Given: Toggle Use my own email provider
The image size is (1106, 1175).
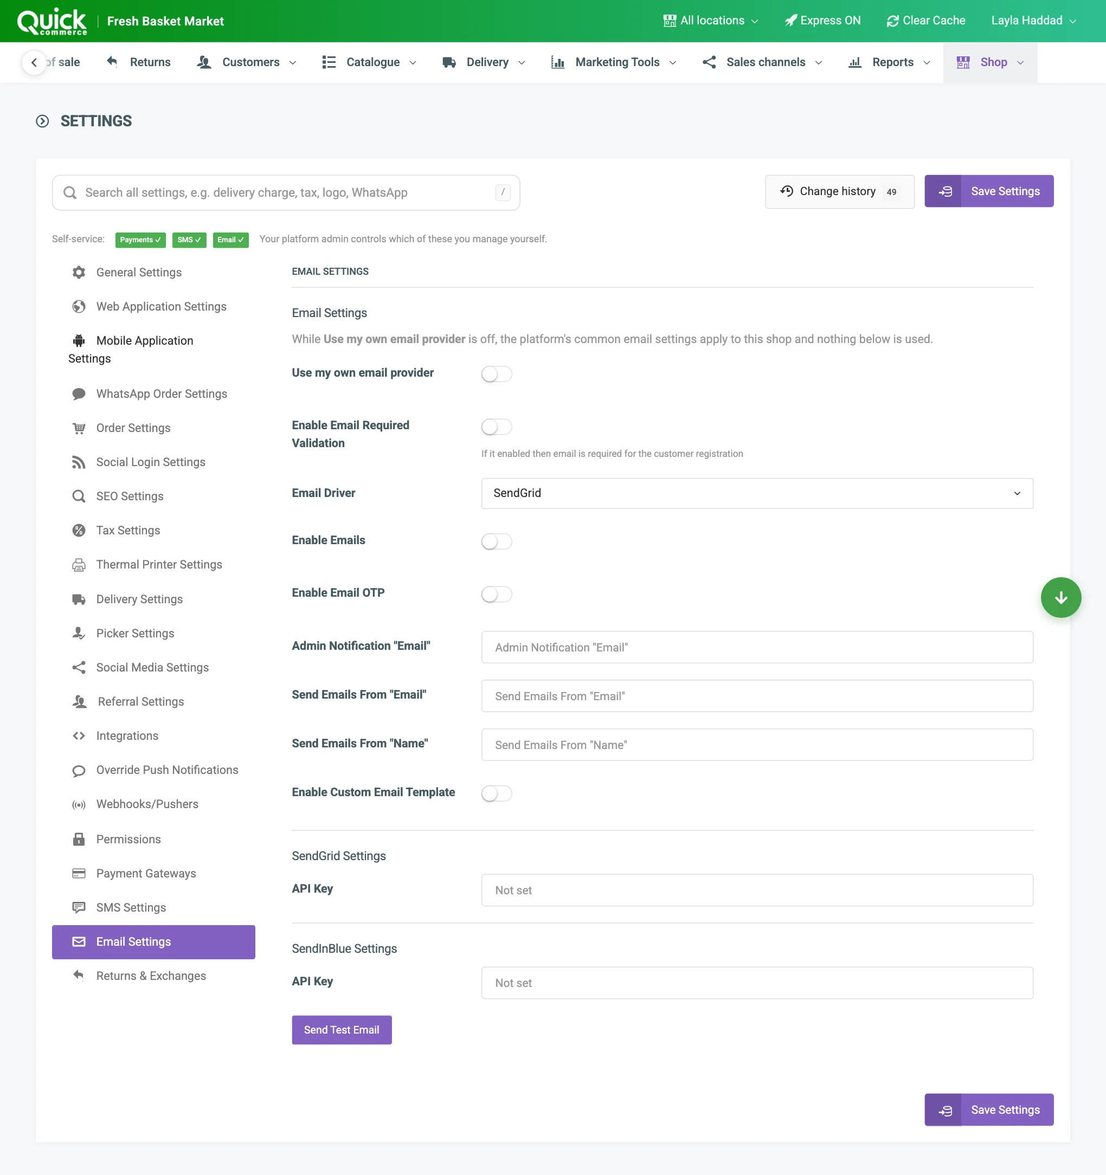Looking at the screenshot, I should (497, 374).
